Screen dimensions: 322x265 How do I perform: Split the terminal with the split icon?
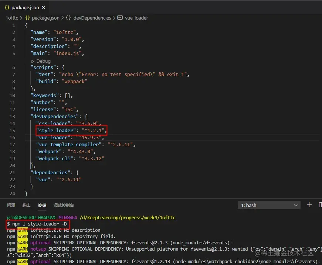point(320,205)
